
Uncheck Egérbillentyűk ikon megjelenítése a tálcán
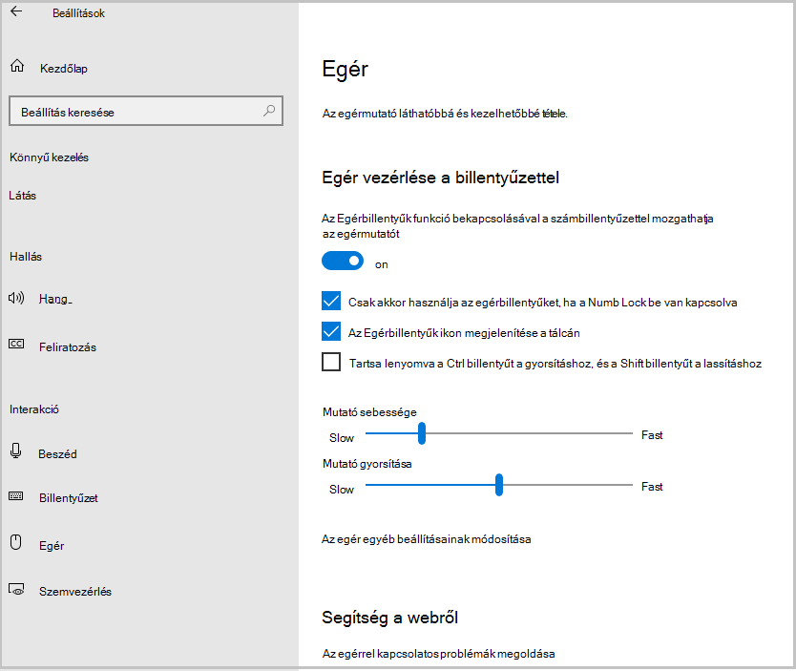tap(331, 331)
